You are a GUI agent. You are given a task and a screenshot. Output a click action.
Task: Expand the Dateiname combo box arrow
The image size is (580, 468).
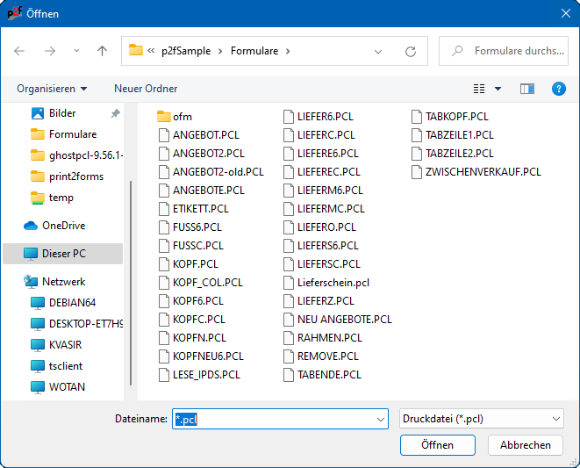pyautogui.click(x=380, y=420)
